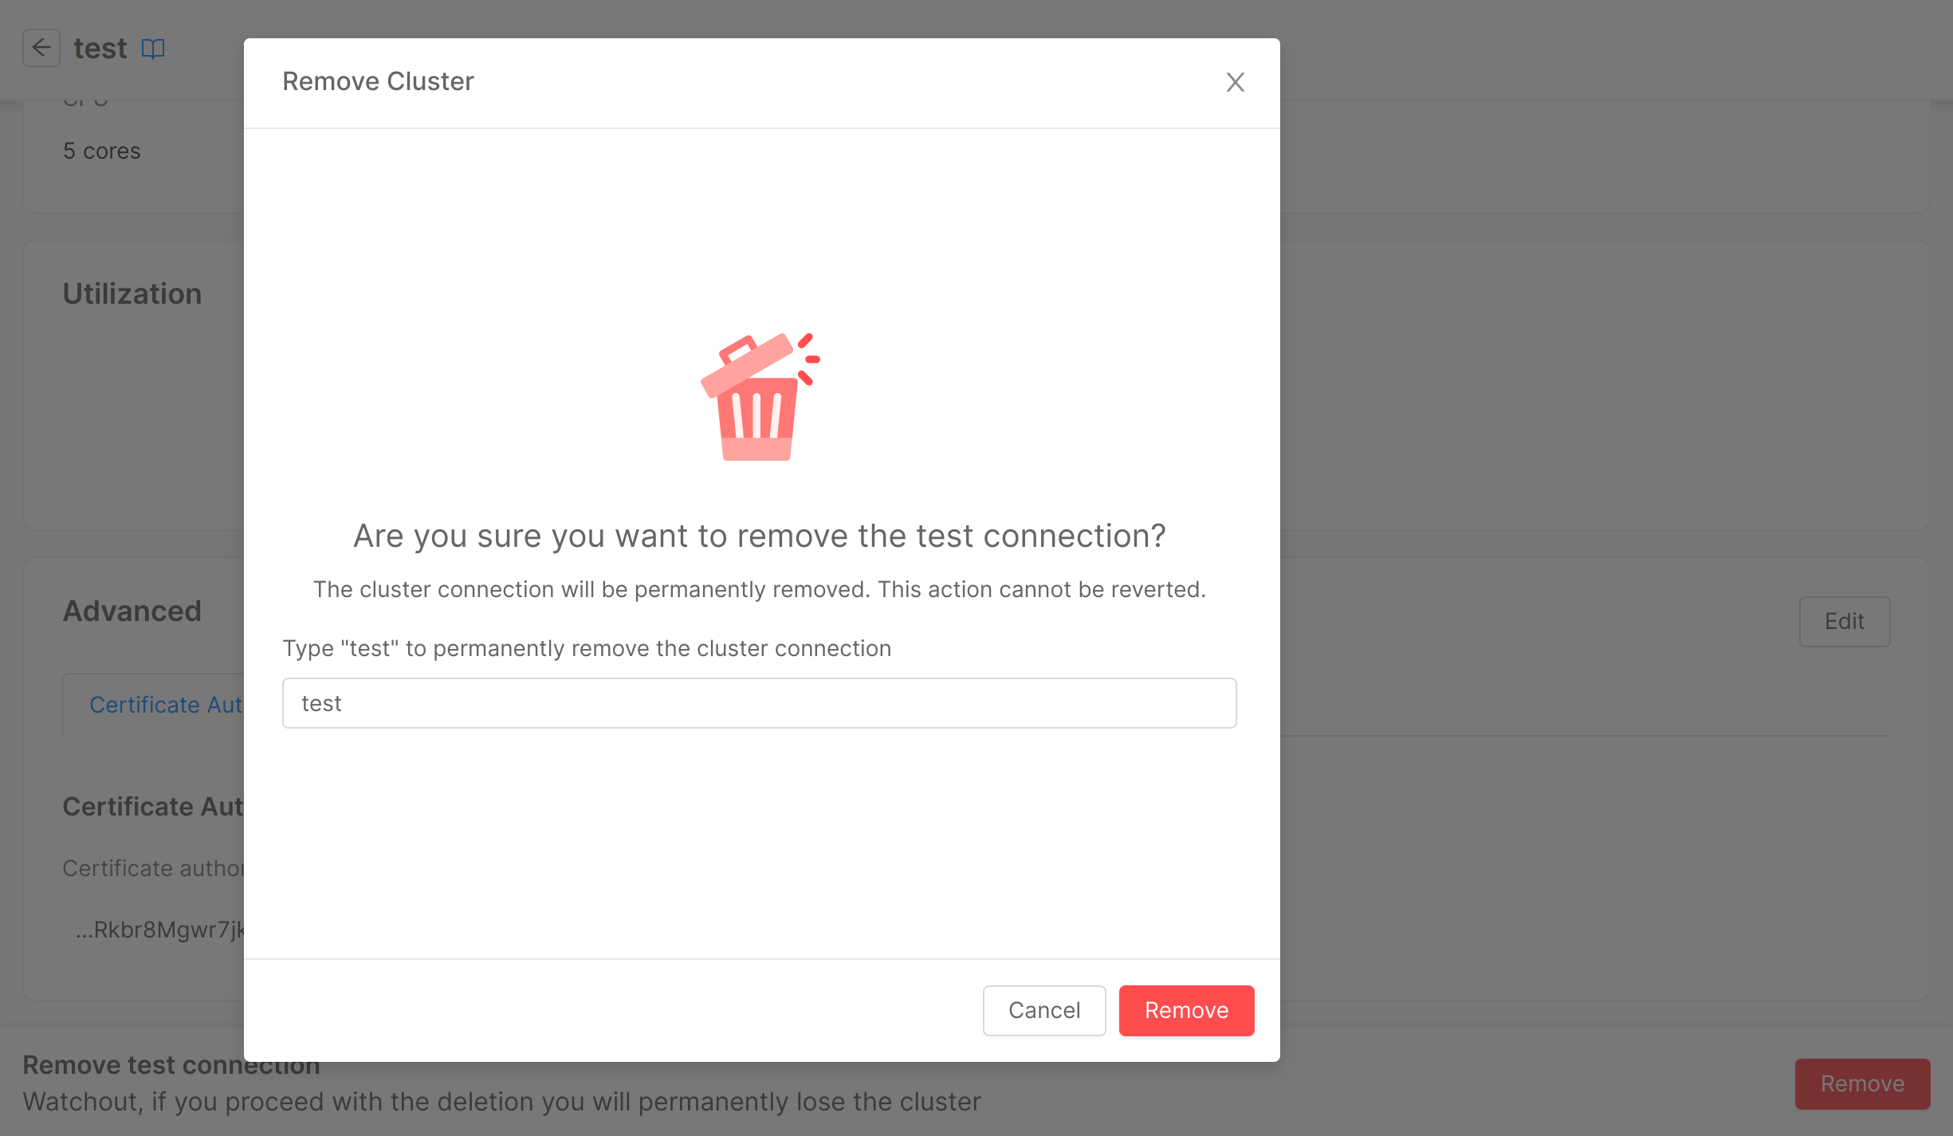The image size is (1953, 1136).
Task: Edit the Advanced cluster settings
Action: [x=1844, y=621]
